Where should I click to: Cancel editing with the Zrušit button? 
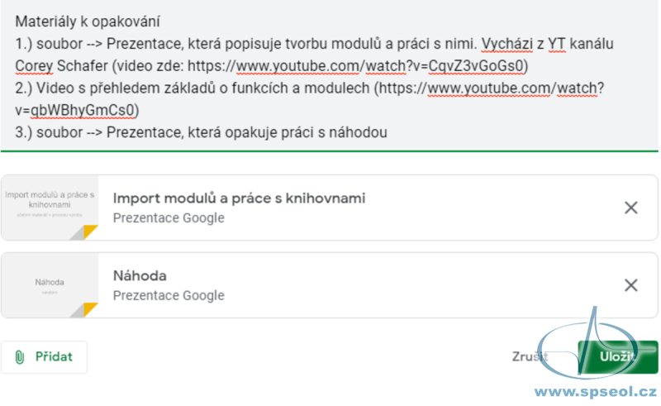point(530,356)
